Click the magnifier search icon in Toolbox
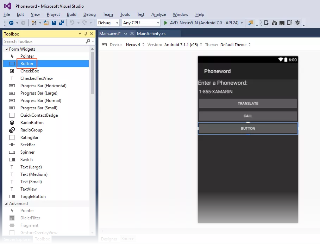The width and height of the screenshot is (320, 244). [x=88, y=41]
